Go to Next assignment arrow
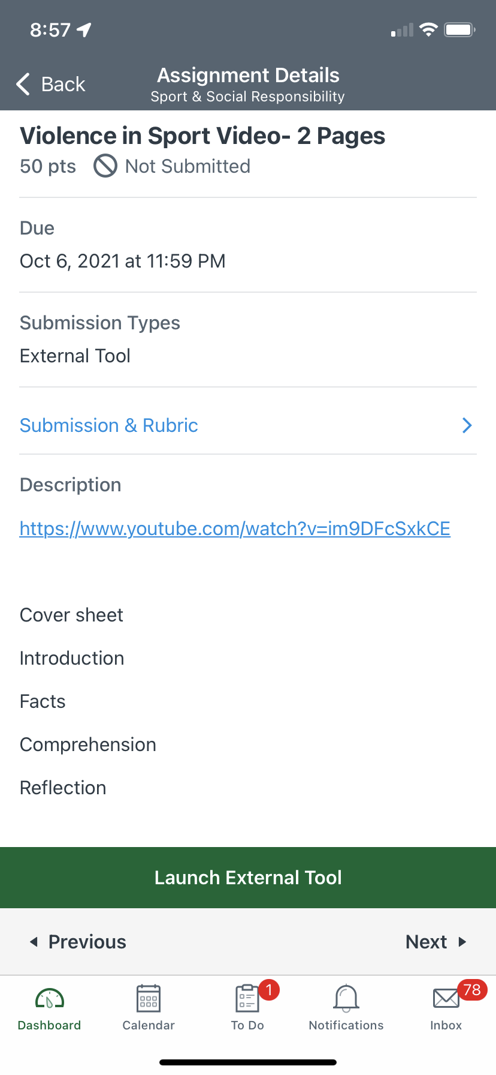Viewport: 496px width, 1075px height. coord(462,942)
